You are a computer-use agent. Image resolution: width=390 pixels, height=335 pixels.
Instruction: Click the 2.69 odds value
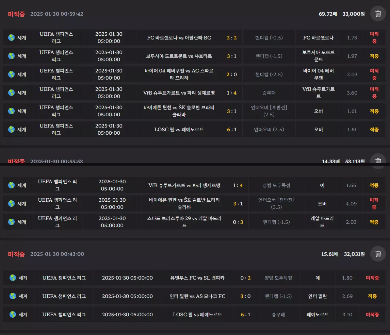tap(347, 296)
